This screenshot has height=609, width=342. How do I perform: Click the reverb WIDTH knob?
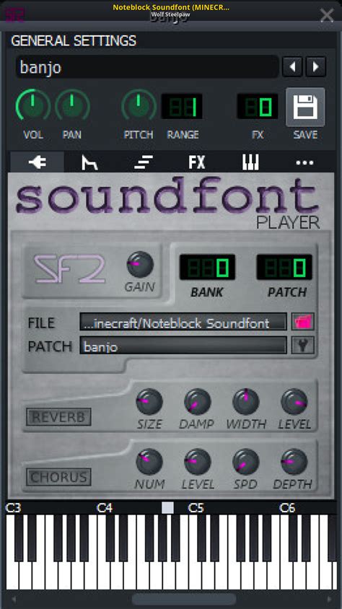coord(246,402)
